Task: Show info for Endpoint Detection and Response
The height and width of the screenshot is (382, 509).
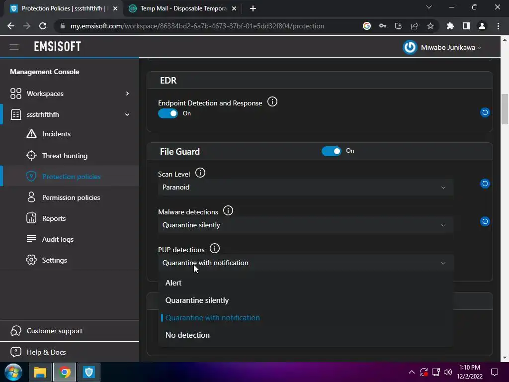Action: pos(272,102)
